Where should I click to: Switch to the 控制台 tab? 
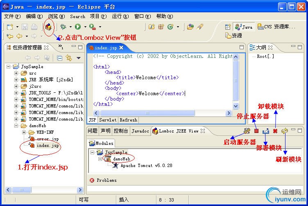click(x=121, y=131)
